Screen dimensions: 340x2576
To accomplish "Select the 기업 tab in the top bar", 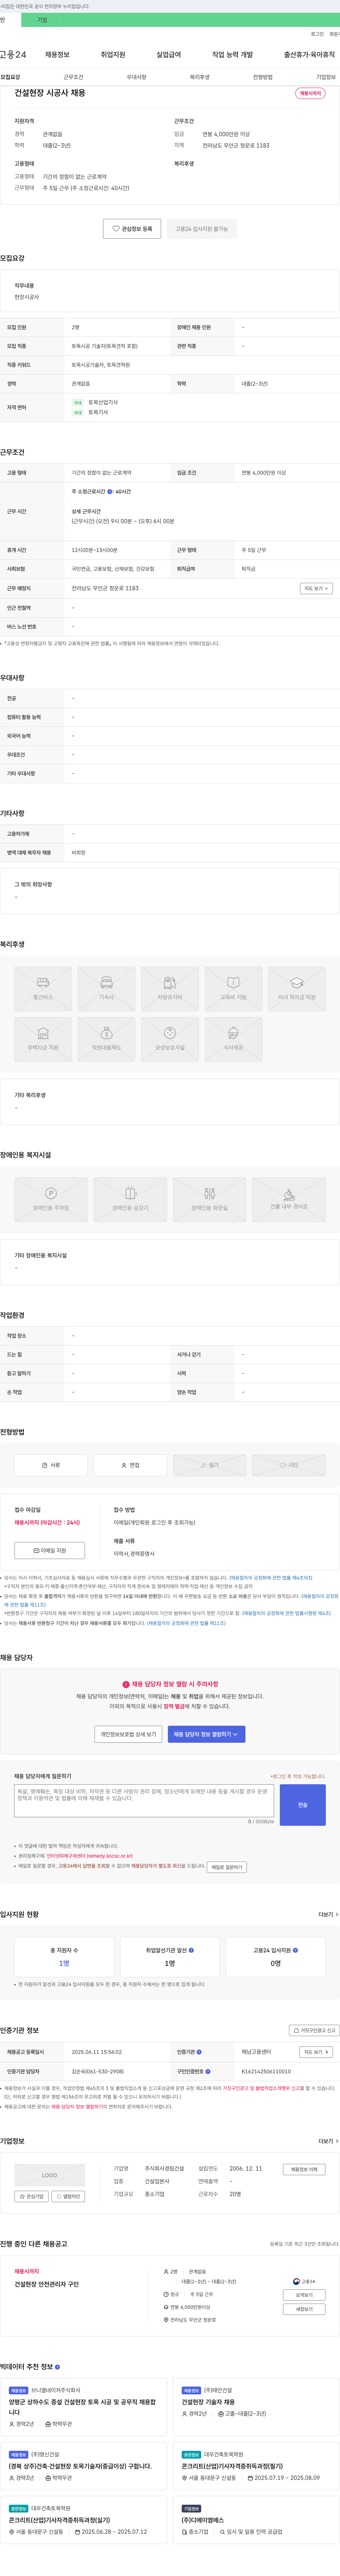I will pyautogui.click(x=42, y=20).
